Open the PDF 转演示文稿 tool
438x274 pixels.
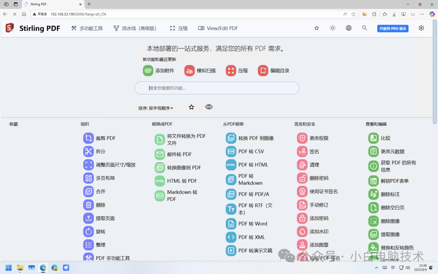coord(249,250)
